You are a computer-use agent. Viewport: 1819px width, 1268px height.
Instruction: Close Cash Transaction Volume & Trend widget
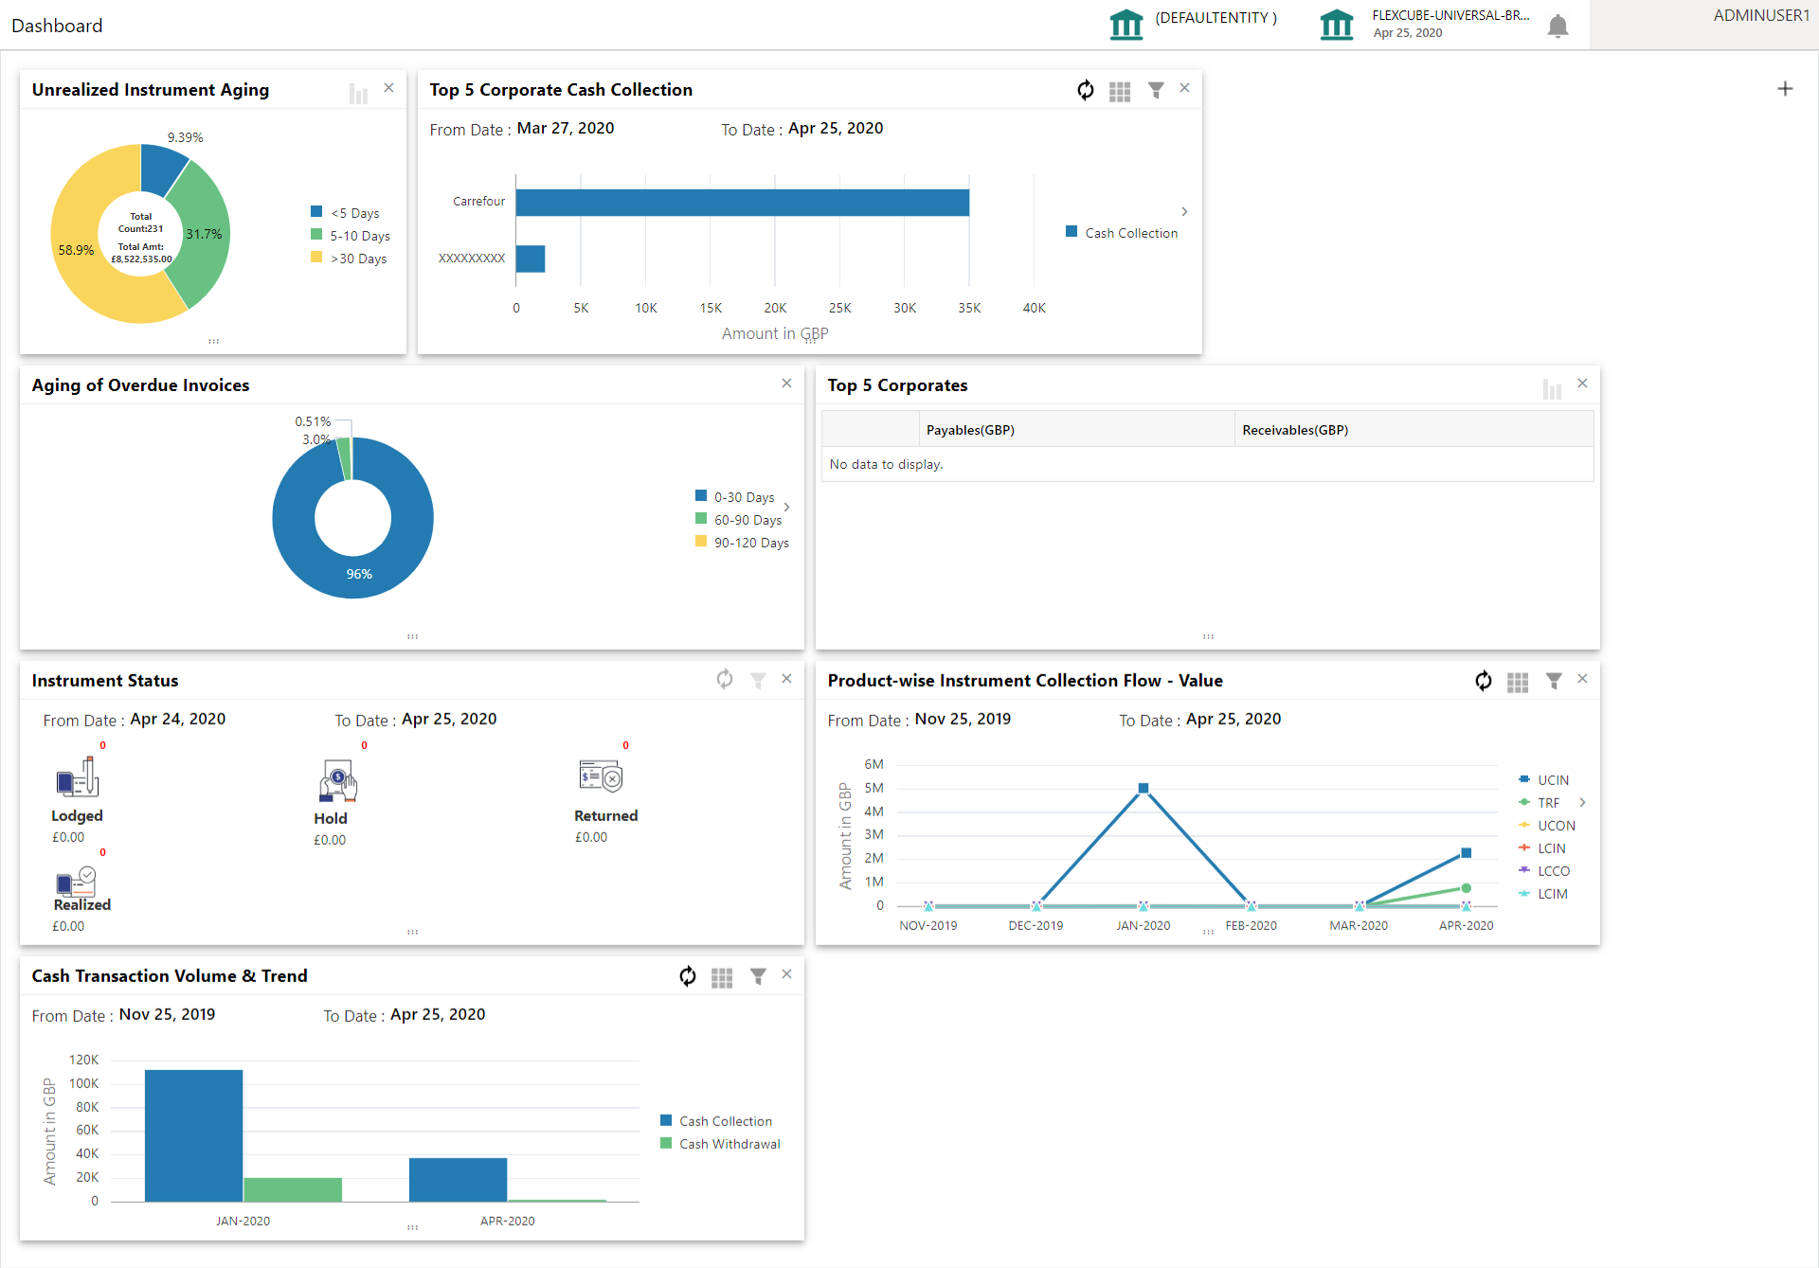coord(786,974)
